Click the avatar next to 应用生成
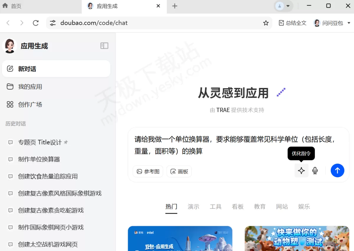The image size is (354, 251). 9,46
